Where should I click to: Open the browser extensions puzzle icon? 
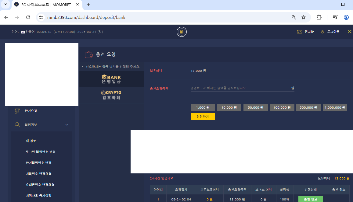319,17
